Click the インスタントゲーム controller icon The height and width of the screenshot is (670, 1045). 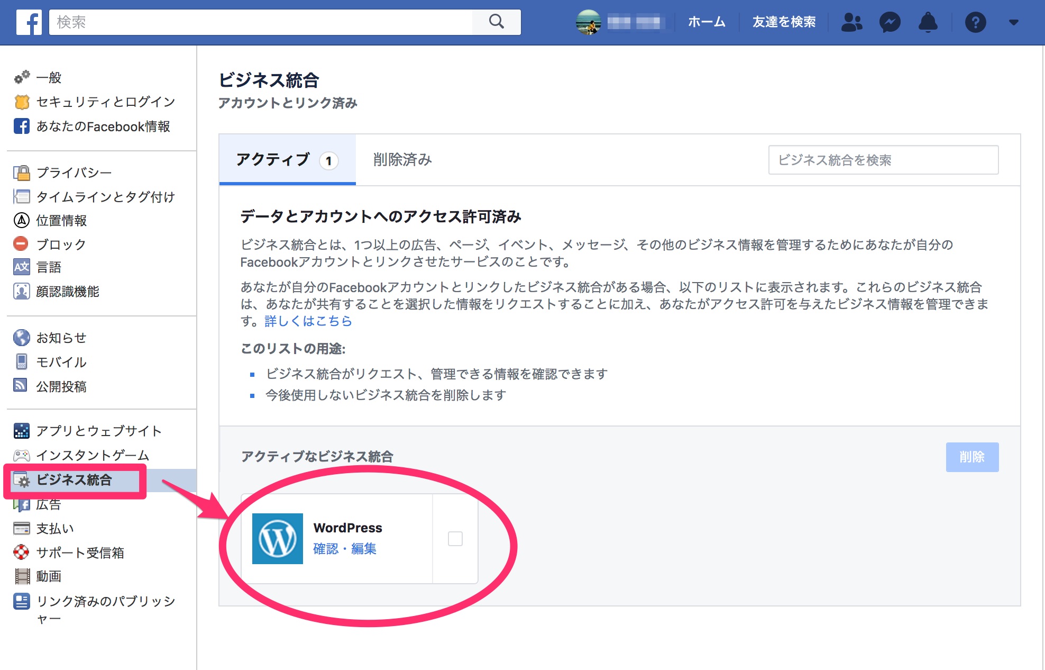22,455
